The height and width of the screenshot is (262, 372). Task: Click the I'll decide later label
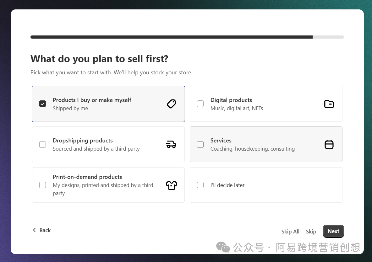[x=227, y=185]
